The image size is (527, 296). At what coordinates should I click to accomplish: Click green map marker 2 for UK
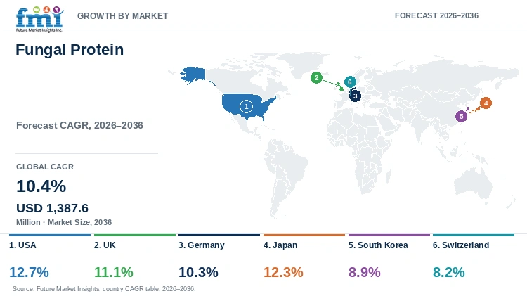tap(316, 78)
